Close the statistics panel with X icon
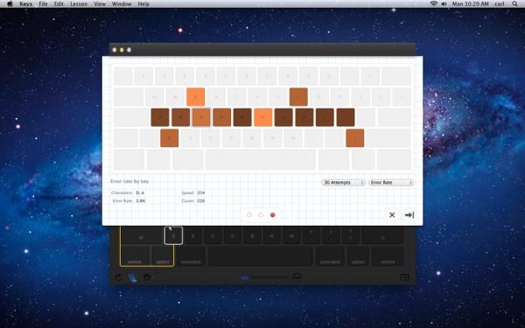 pos(392,215)
